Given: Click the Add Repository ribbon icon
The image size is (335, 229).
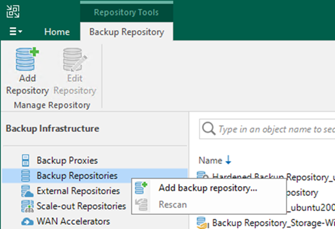Looking at the screenshot, I should click(27, 59).
